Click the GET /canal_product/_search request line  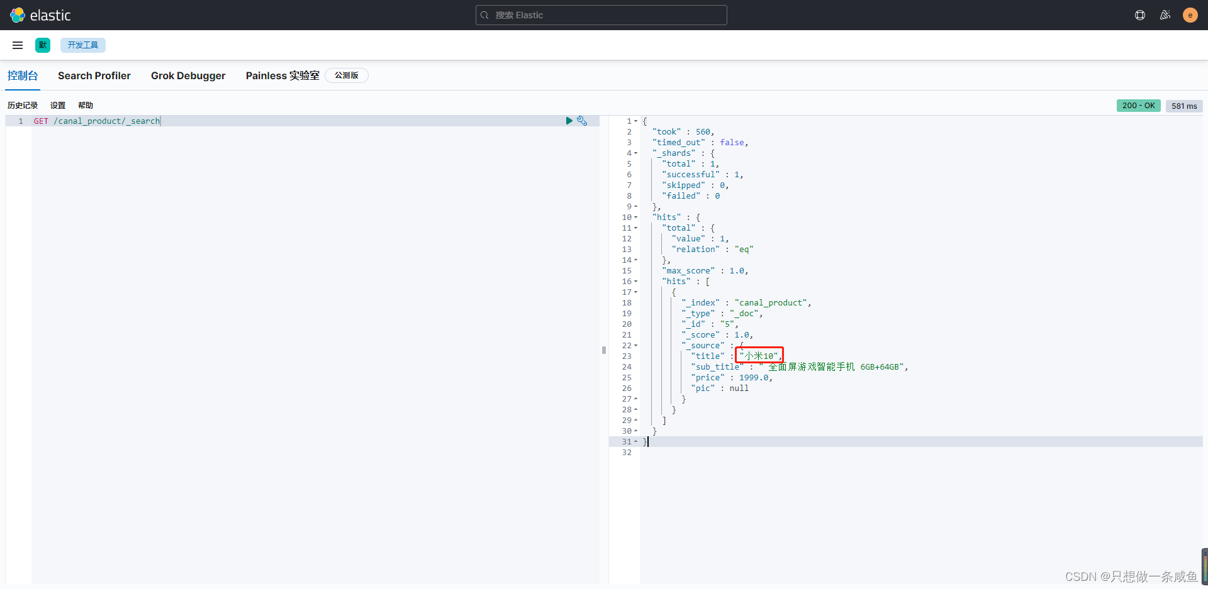pos(97,121)
